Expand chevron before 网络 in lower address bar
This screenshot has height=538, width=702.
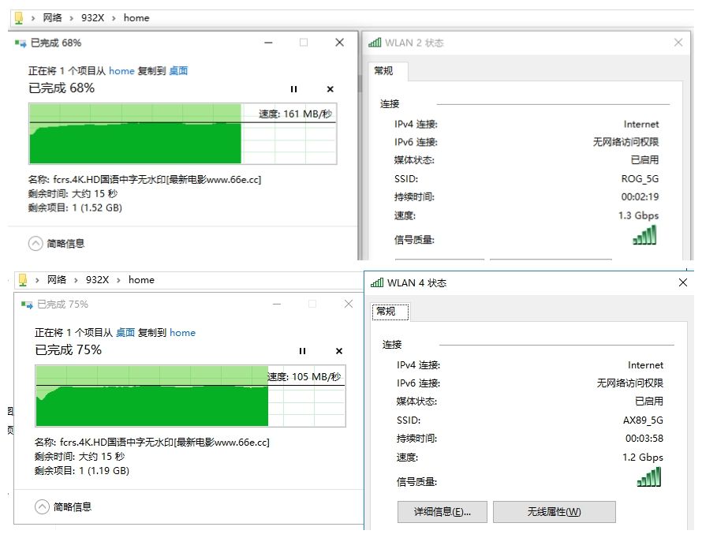tap(38, 280)
